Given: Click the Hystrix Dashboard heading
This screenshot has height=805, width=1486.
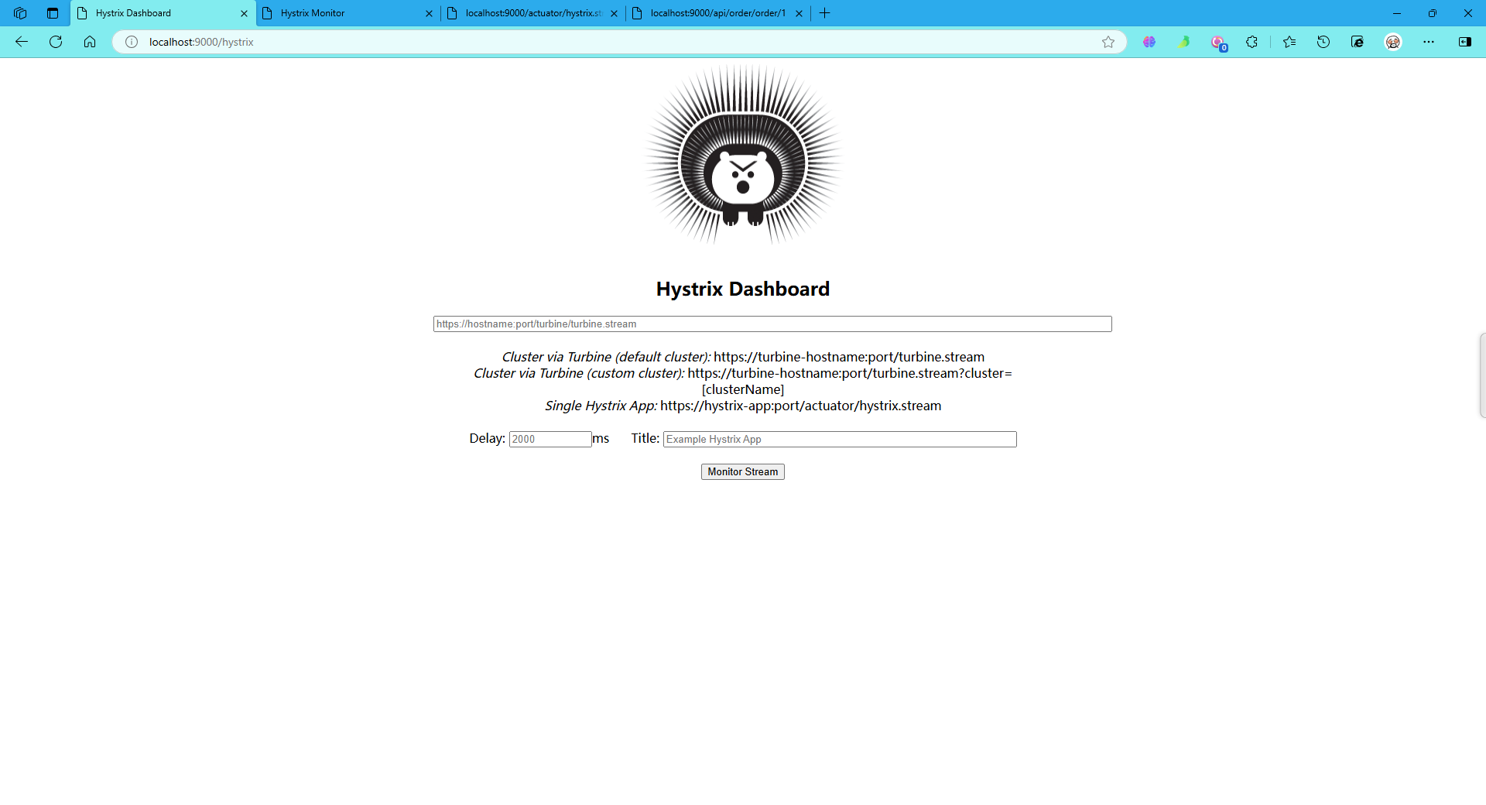Looking at the screenshot, I should (x=743, y=289).
